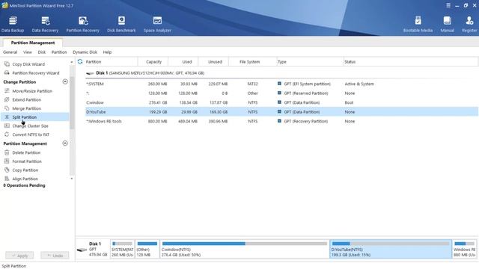The image size is (479, 269).
Task: Open the Partition menu
Action: pos(59,52)
